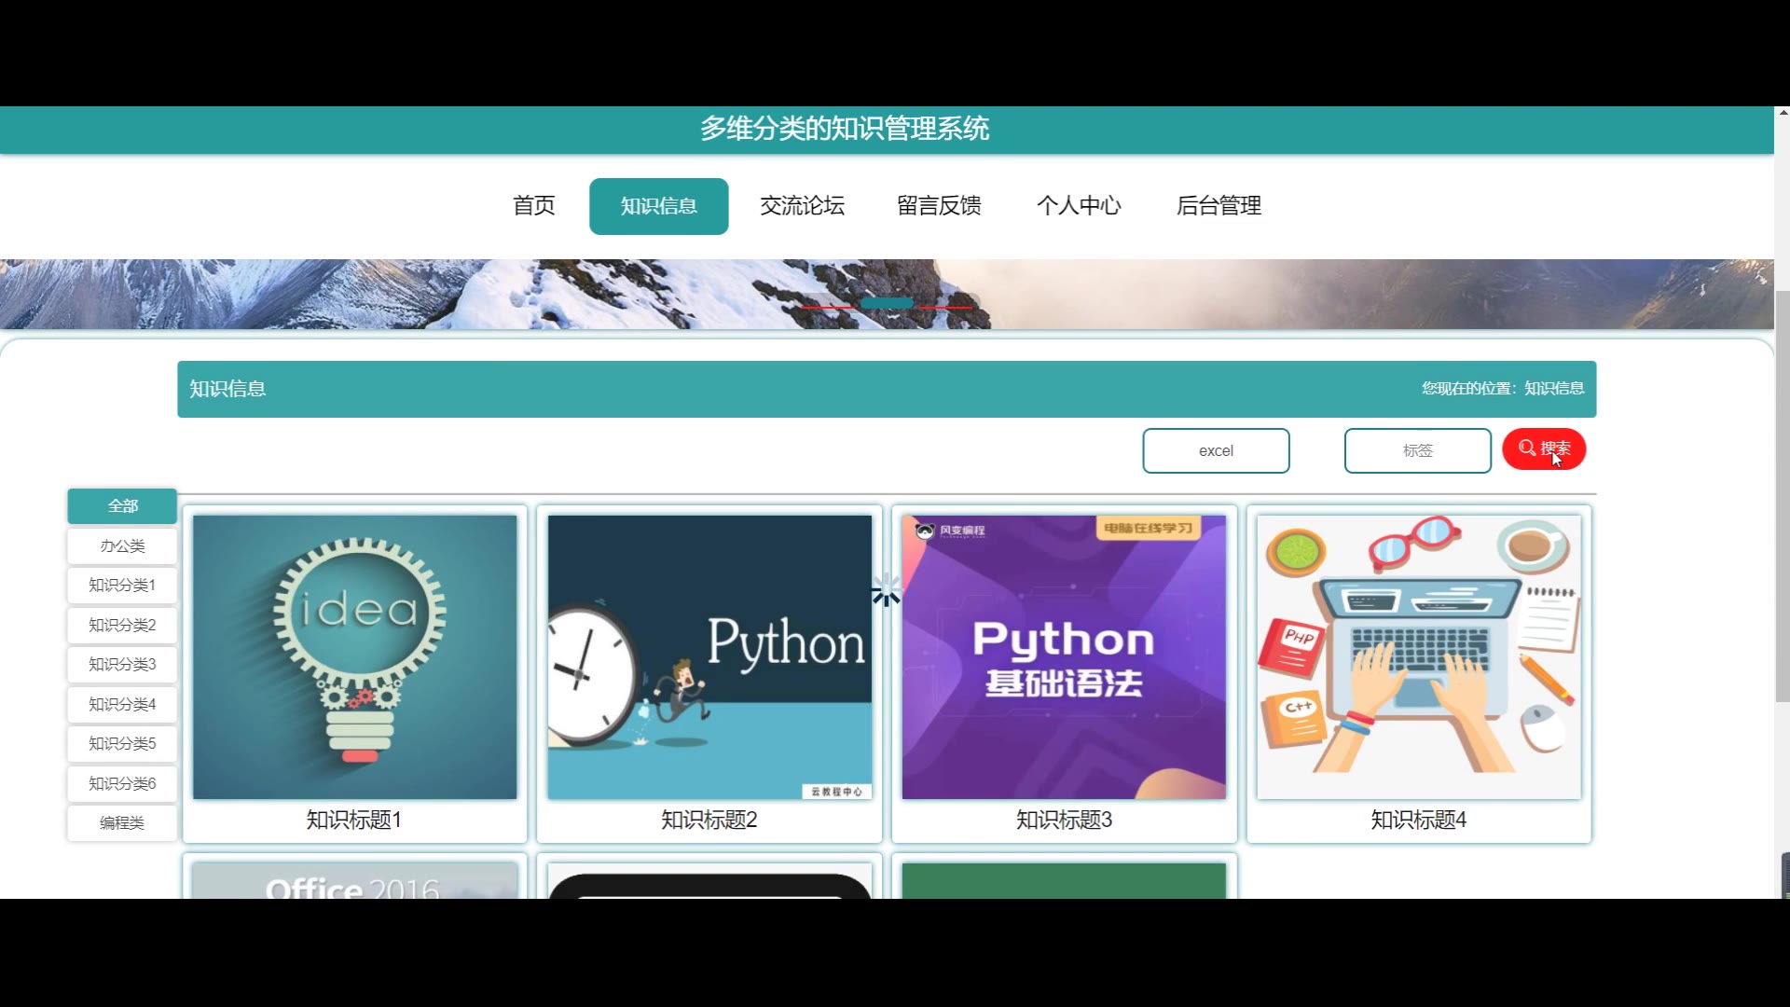The width and height of the screenshot is (1790, 1007).
Task: Choose category 知识分类5
Action: [122, 743]
